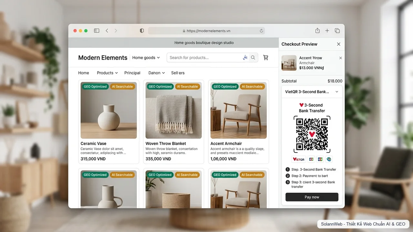This screenshot has width=413, height=232.
Task: Go back with the browser back arrow
Action: pyautogui.click(x=107, y=31)
